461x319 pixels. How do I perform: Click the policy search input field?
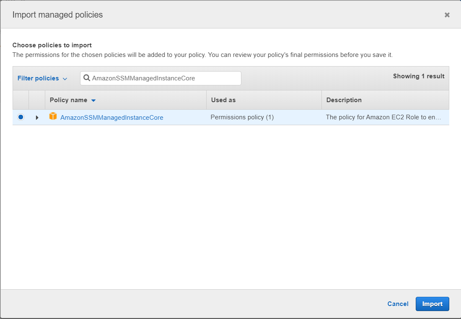click(161, 78)
